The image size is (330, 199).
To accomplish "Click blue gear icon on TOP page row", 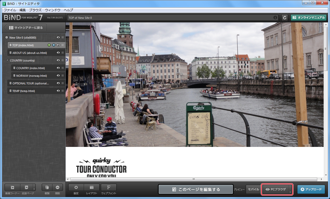I will coord(54,45).
